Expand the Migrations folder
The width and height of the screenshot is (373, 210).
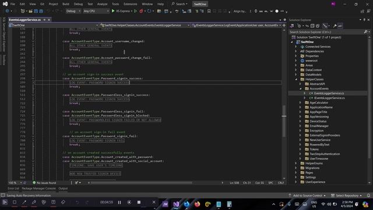point(296,168)
